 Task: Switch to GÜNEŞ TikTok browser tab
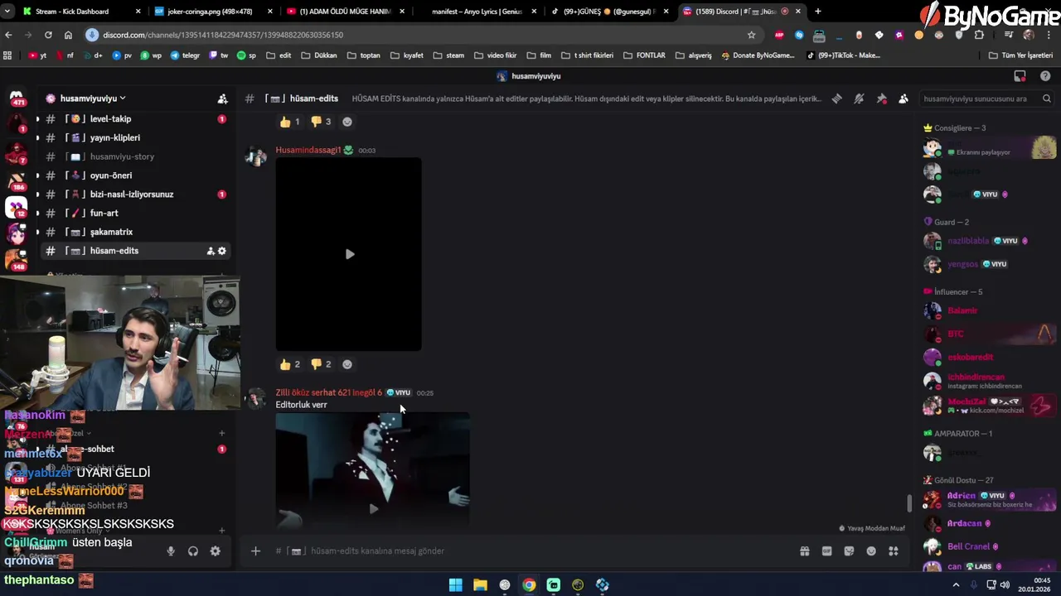(609, 12)
